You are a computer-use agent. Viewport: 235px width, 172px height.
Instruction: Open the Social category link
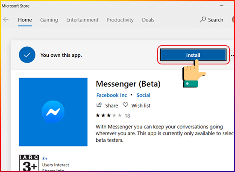(x=143, y=95)
